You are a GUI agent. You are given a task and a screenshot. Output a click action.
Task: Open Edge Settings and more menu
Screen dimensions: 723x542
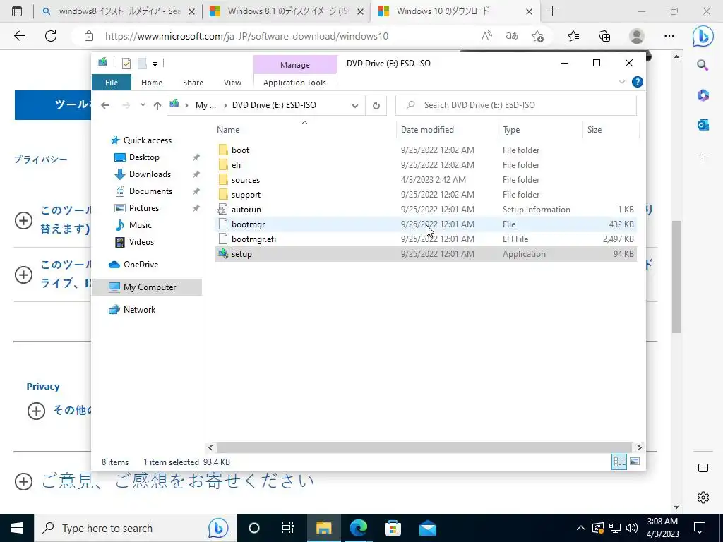click(669, 36)
